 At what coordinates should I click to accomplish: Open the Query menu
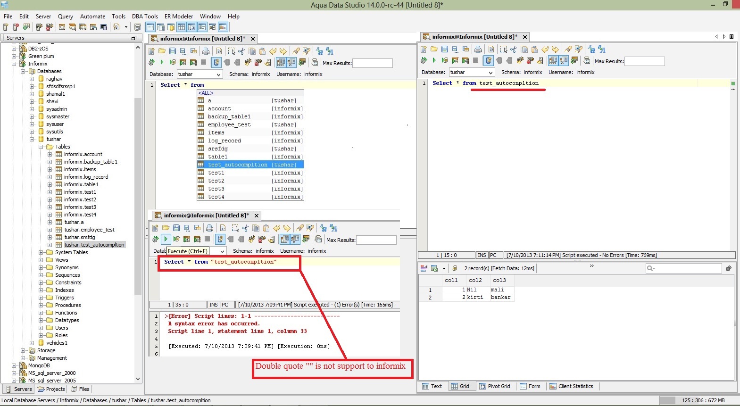(x=66, y=16)
